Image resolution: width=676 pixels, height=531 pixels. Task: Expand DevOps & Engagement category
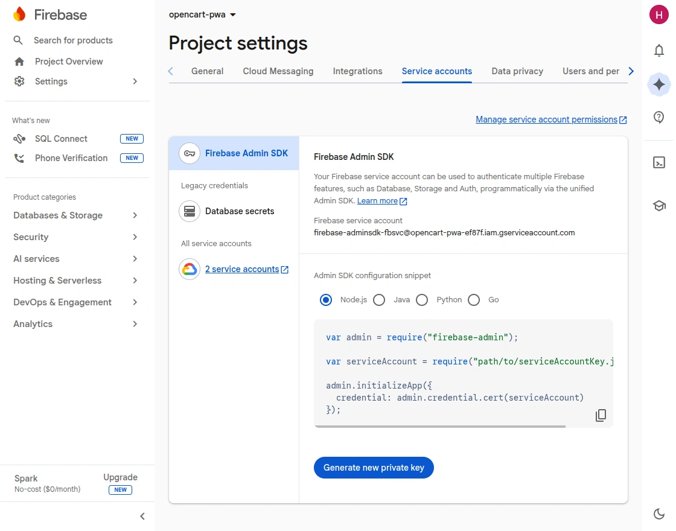[75, 302]
